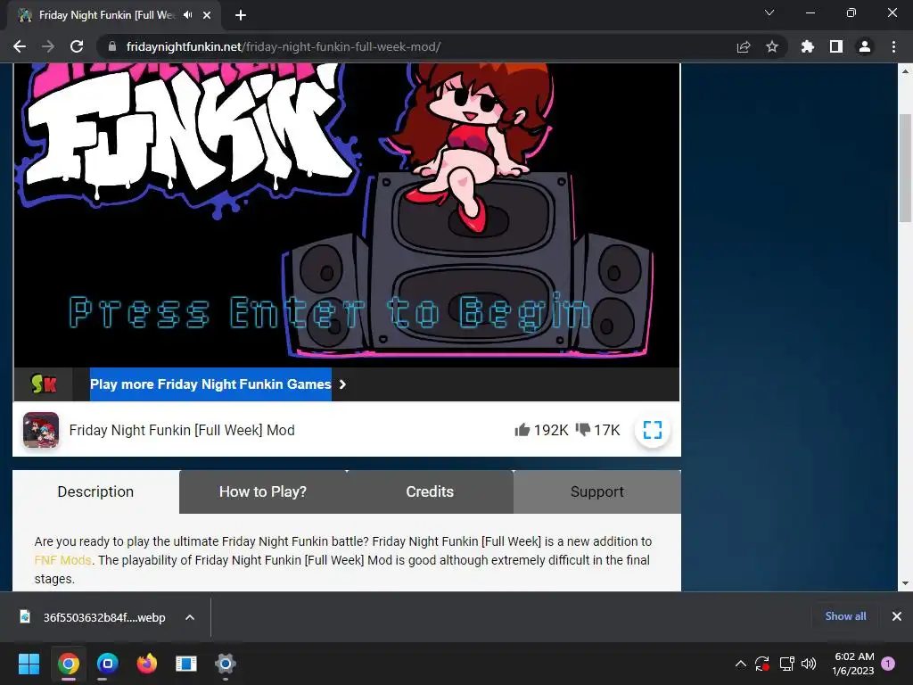
Task: Open the blue window taskbar app
Action: 186,664
